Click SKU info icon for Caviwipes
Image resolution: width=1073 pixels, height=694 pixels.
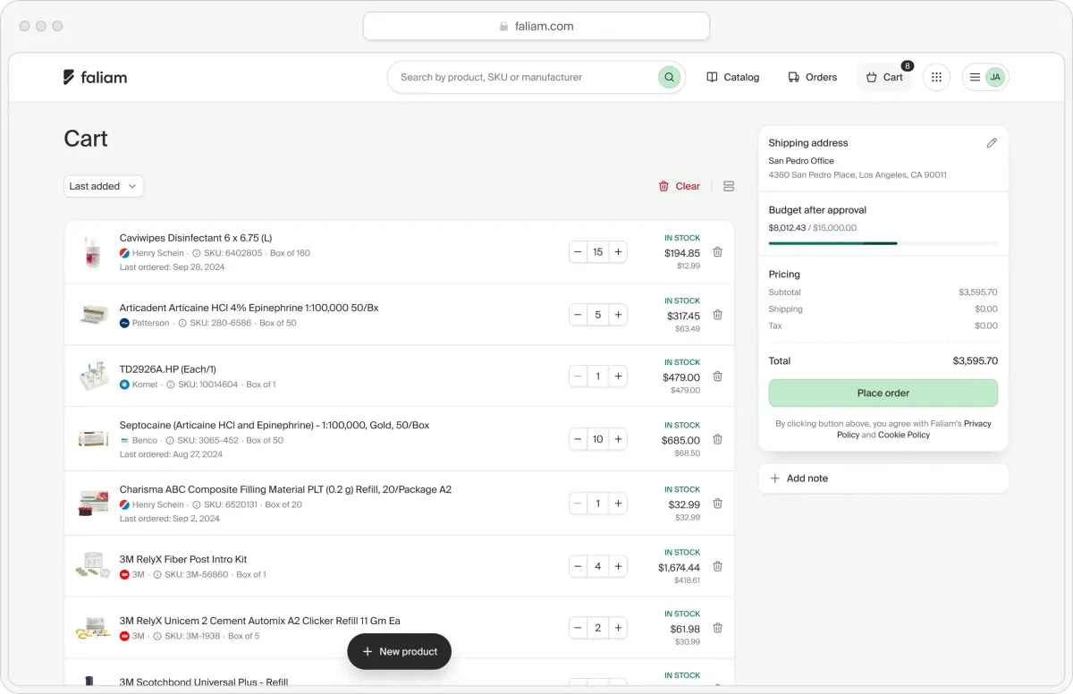click(x=197, y=253)
